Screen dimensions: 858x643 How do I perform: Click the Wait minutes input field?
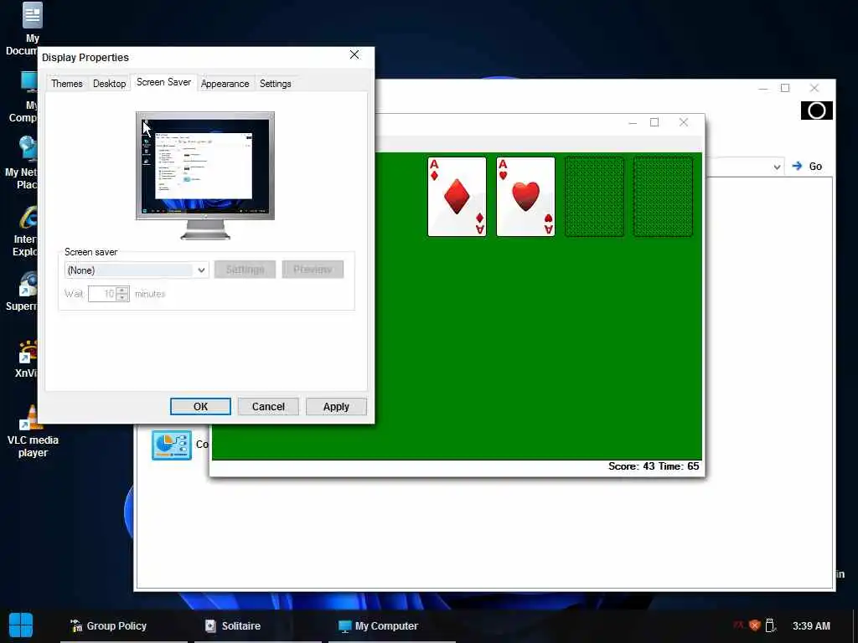coord(102,294)
